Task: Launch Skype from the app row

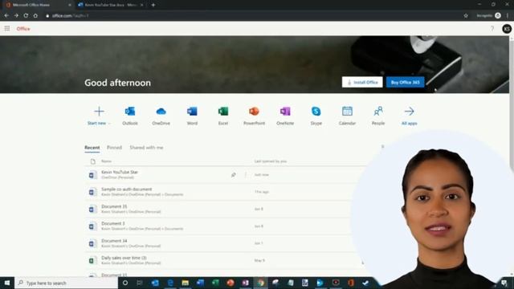Action: point(316,116)
